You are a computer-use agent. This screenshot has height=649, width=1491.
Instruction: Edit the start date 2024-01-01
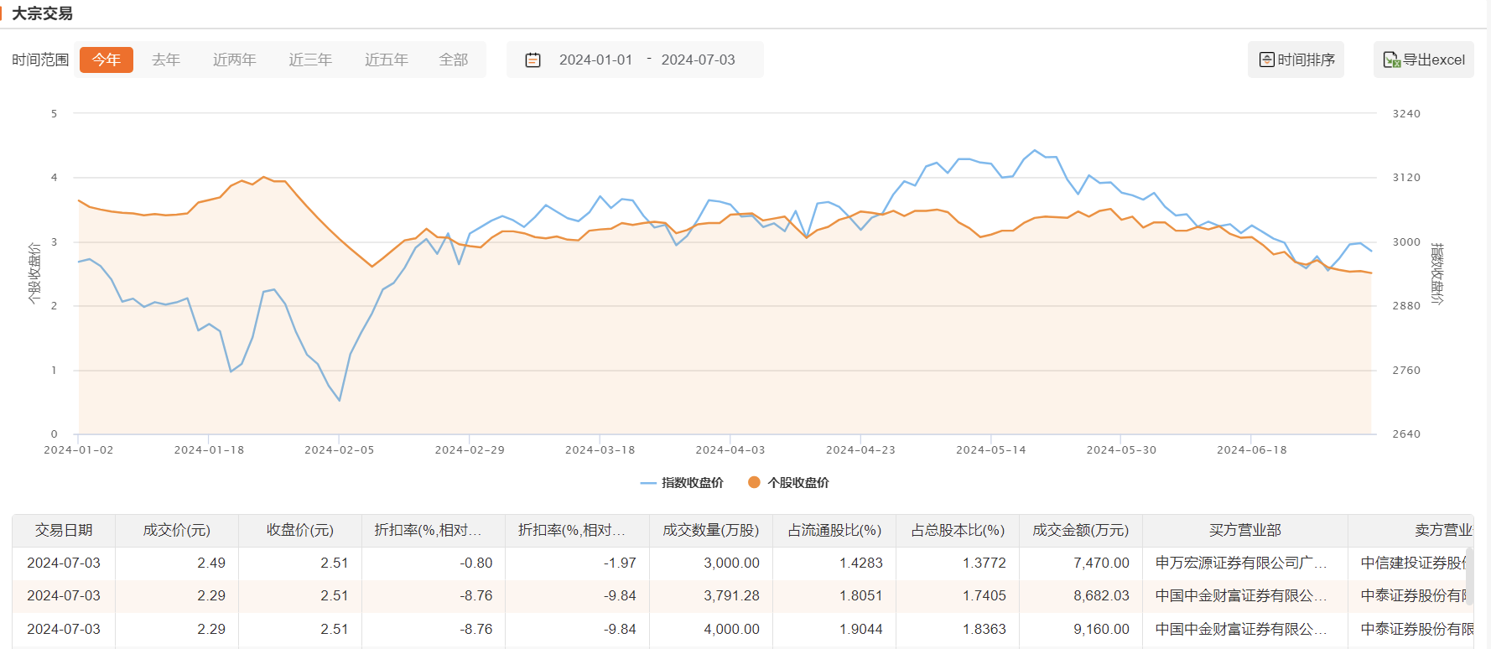595,60
